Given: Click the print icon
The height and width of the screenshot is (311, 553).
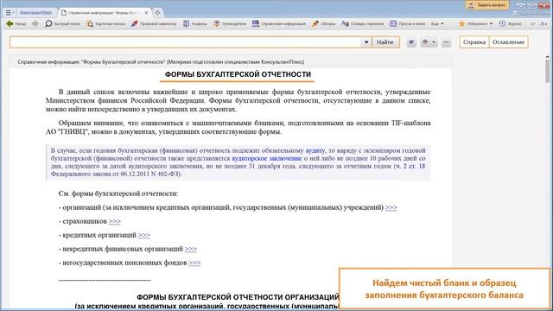Looking at the screenshot, I should (x=425, y=42).
